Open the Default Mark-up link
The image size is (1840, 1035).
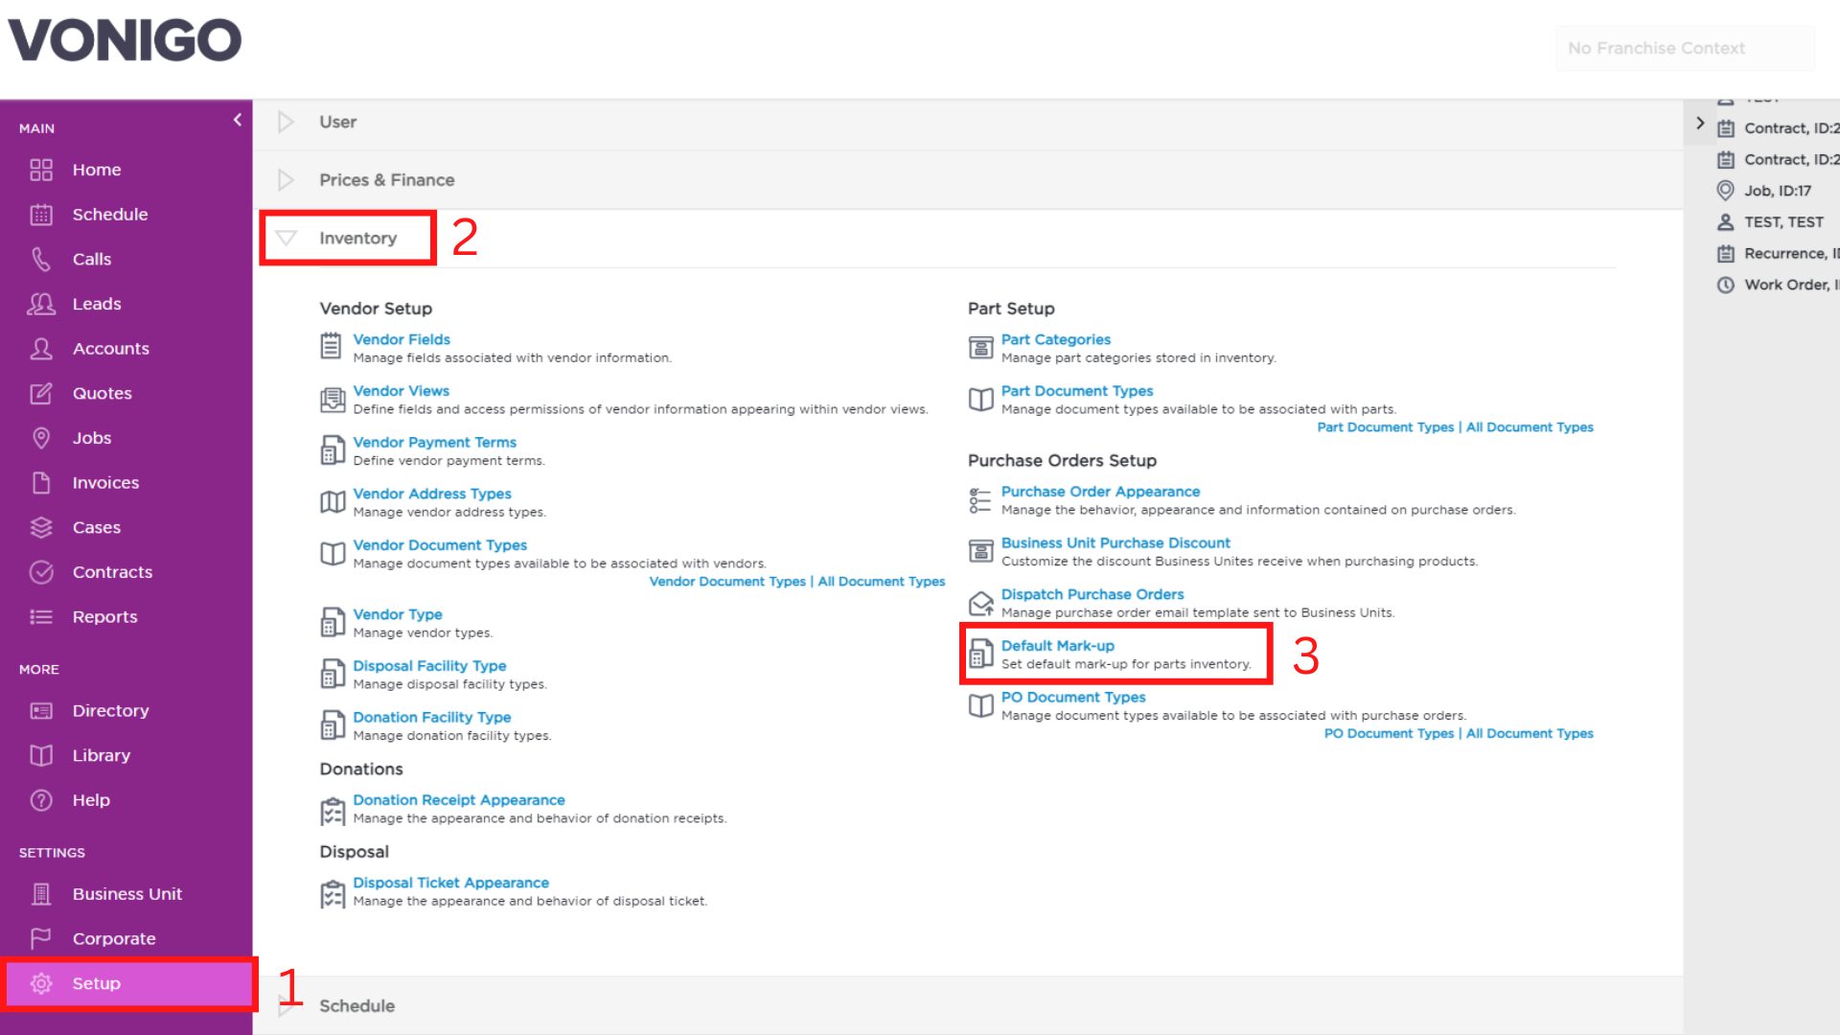pyautogui.click(x=1057, y=646)
